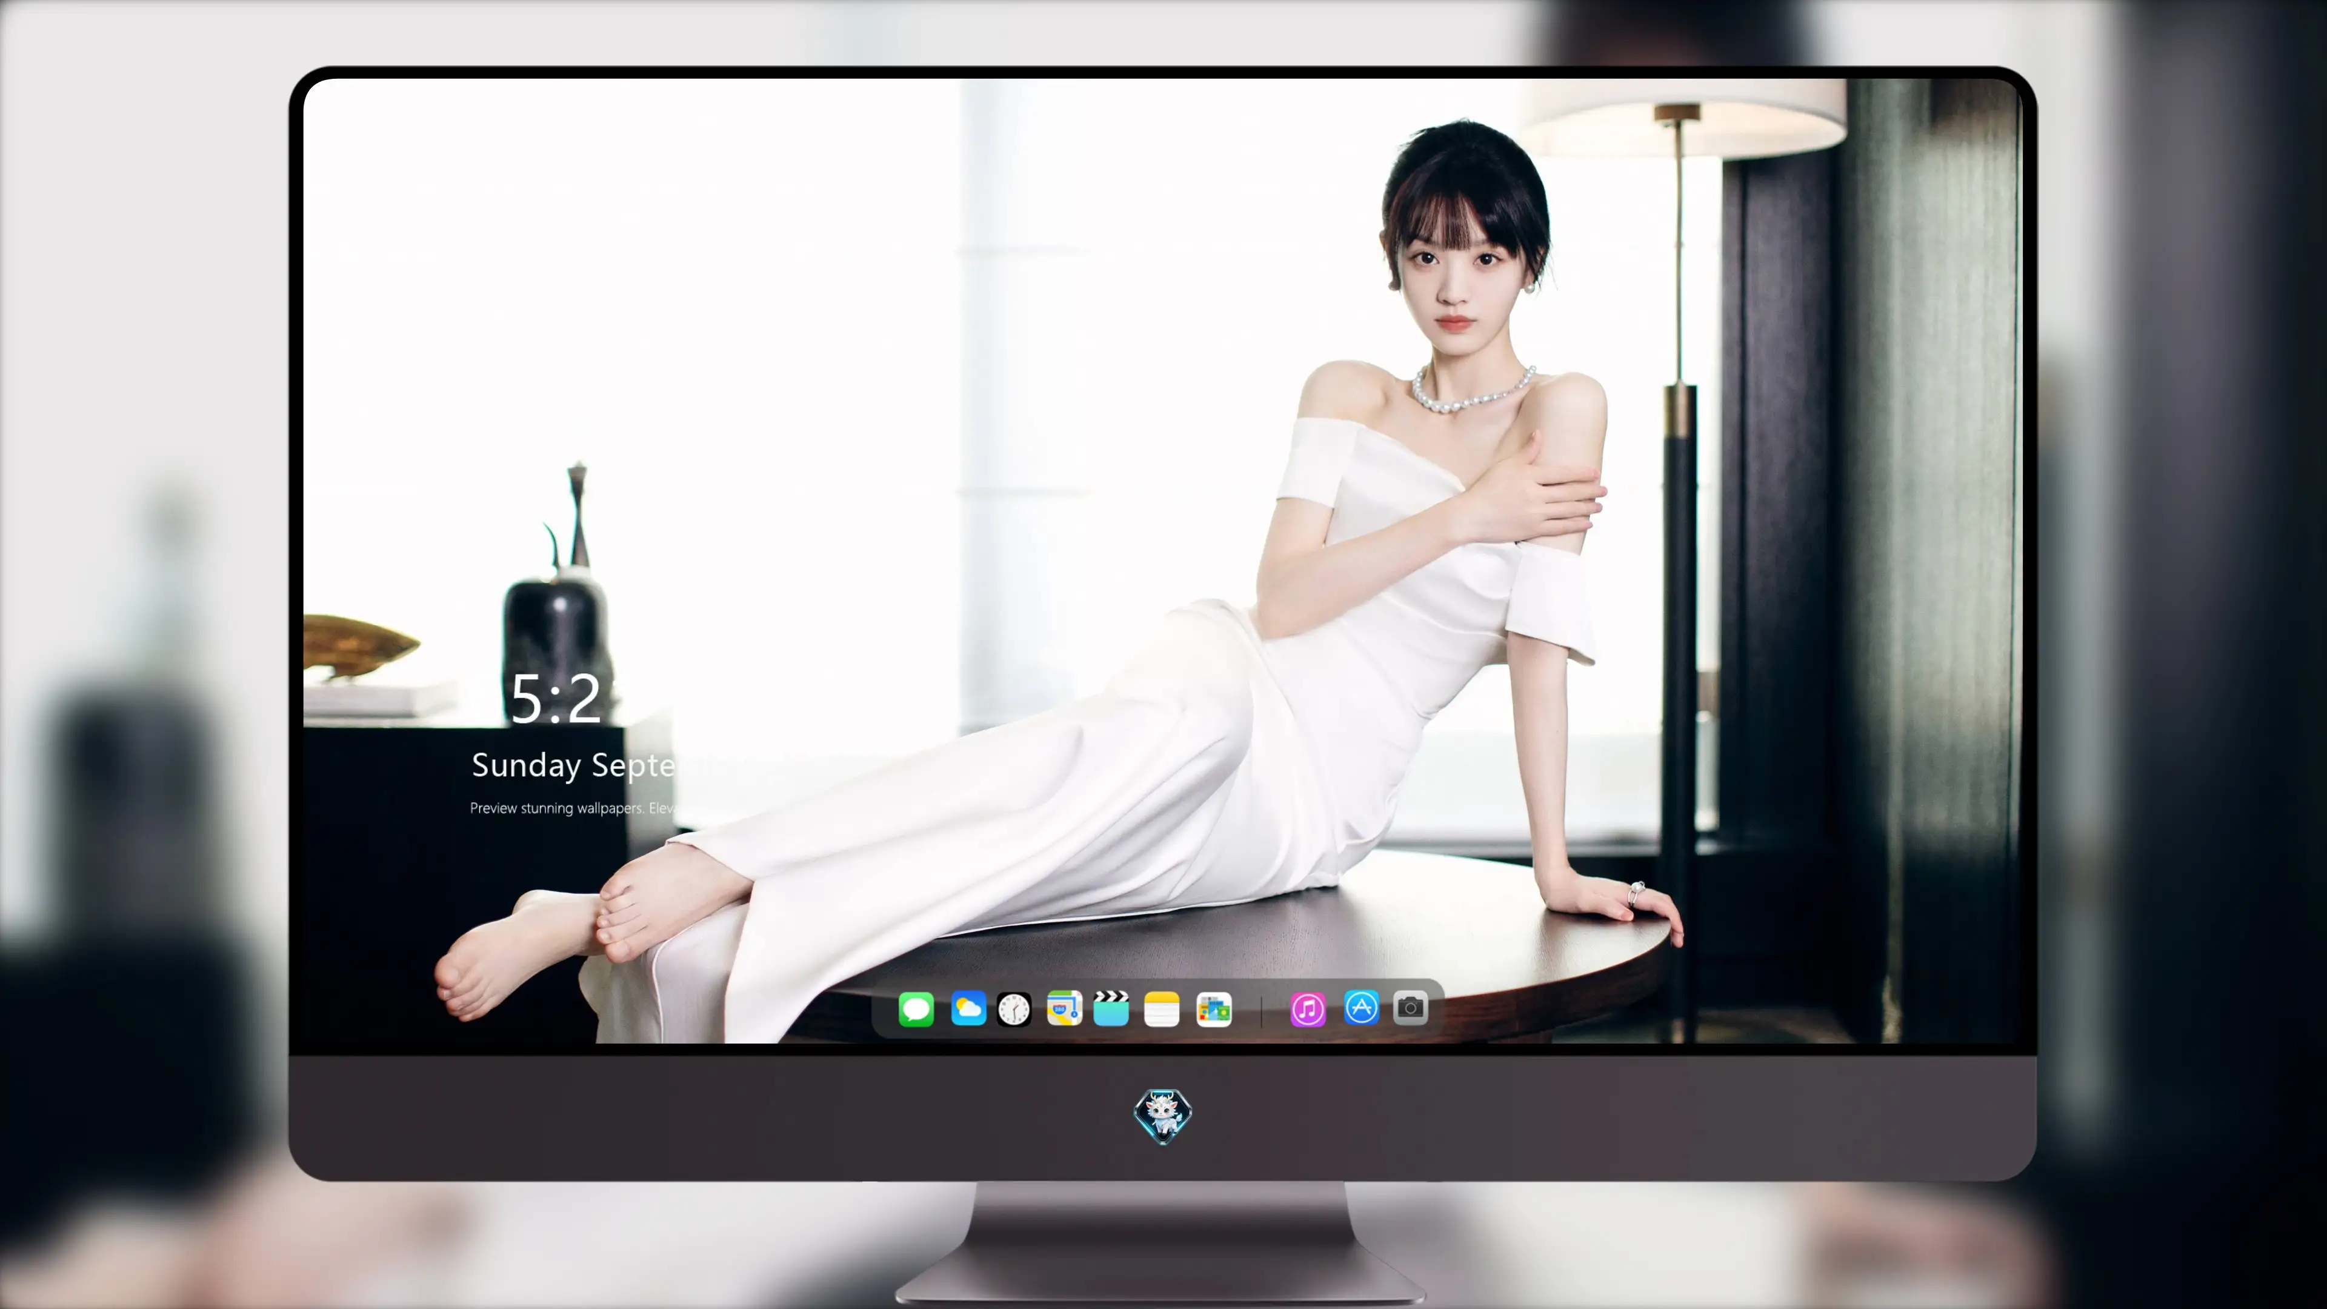Open the green Messages app in dock
Viewport: 2327px width, 1309px height.
(x=916, y=1009)
